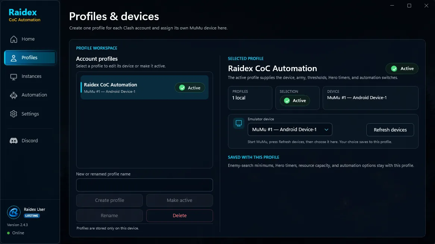Click the "Version 2.4.3" text
The image size is (435, 244).
18,225
